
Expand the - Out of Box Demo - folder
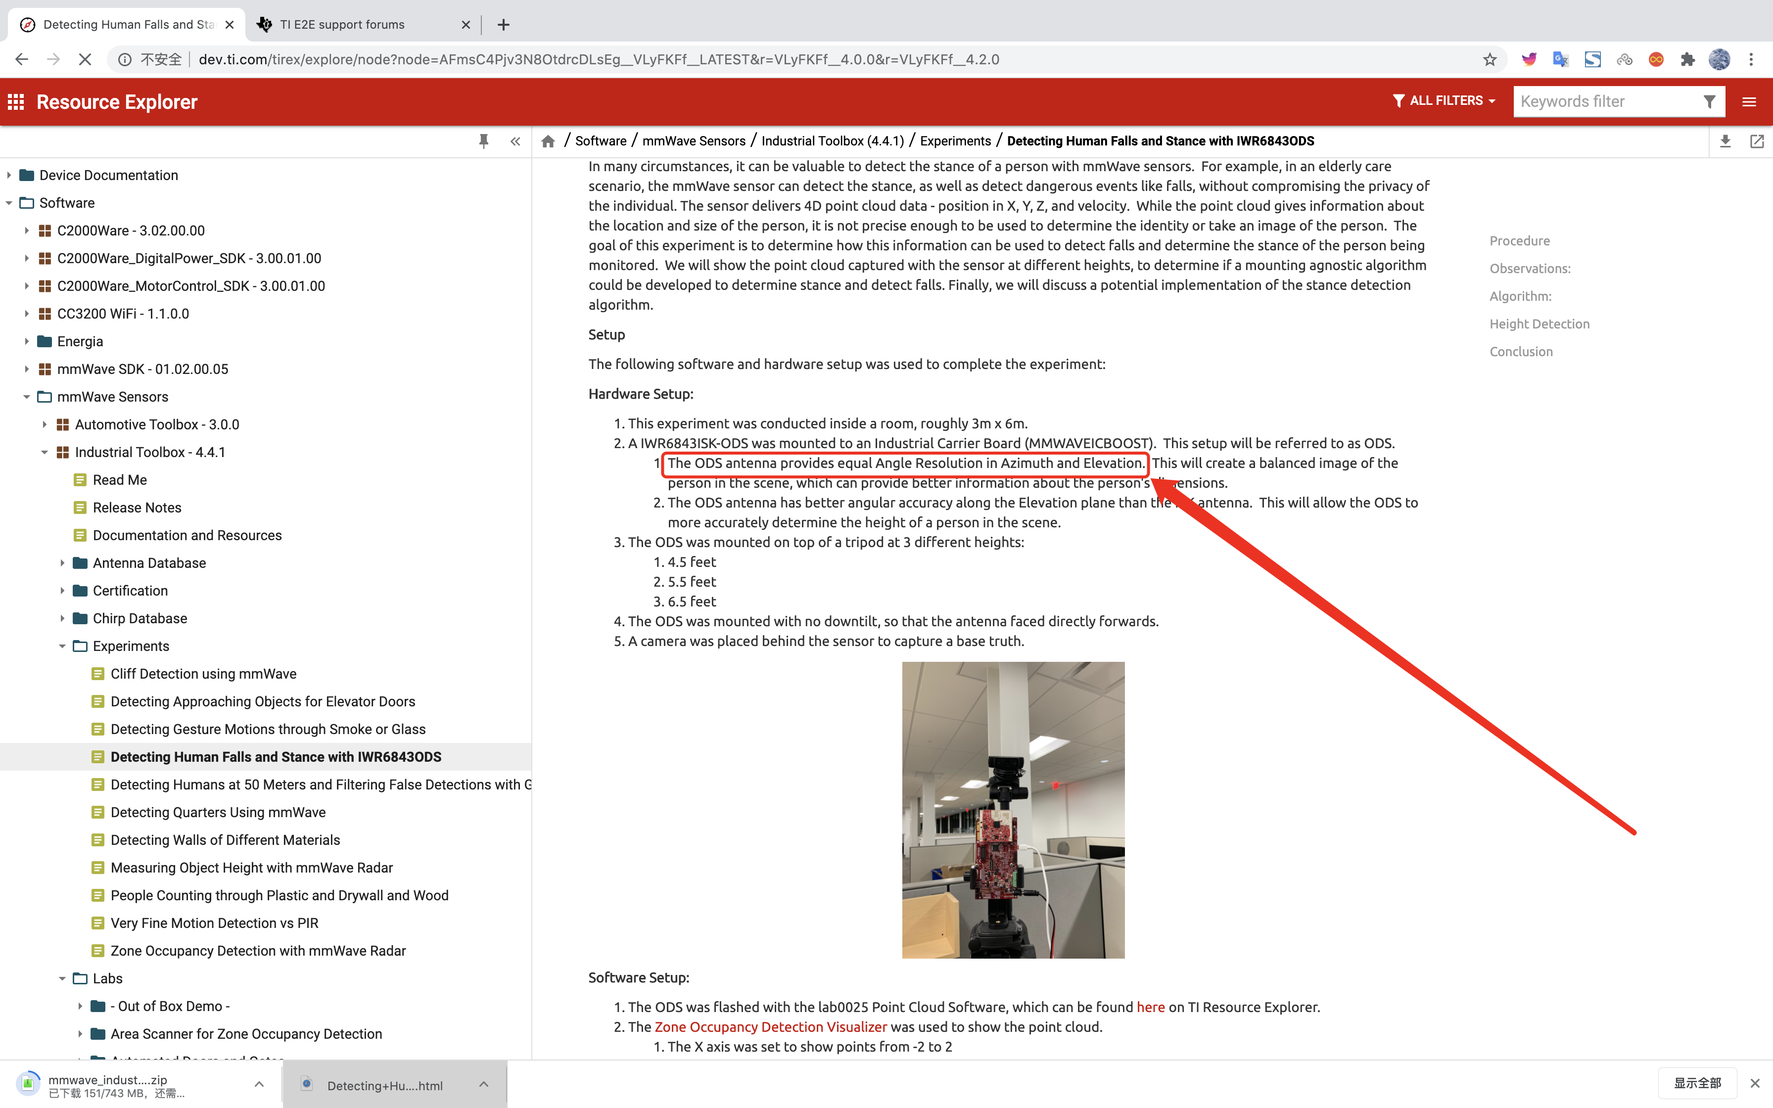point(80,1006)
